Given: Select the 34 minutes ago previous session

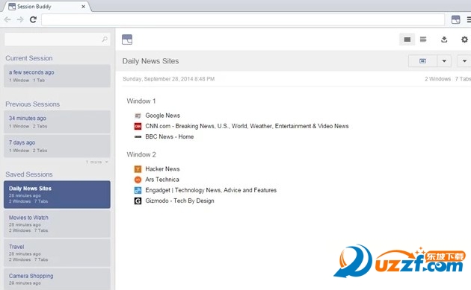Looking at the screenshot, I should click(57, 122).
